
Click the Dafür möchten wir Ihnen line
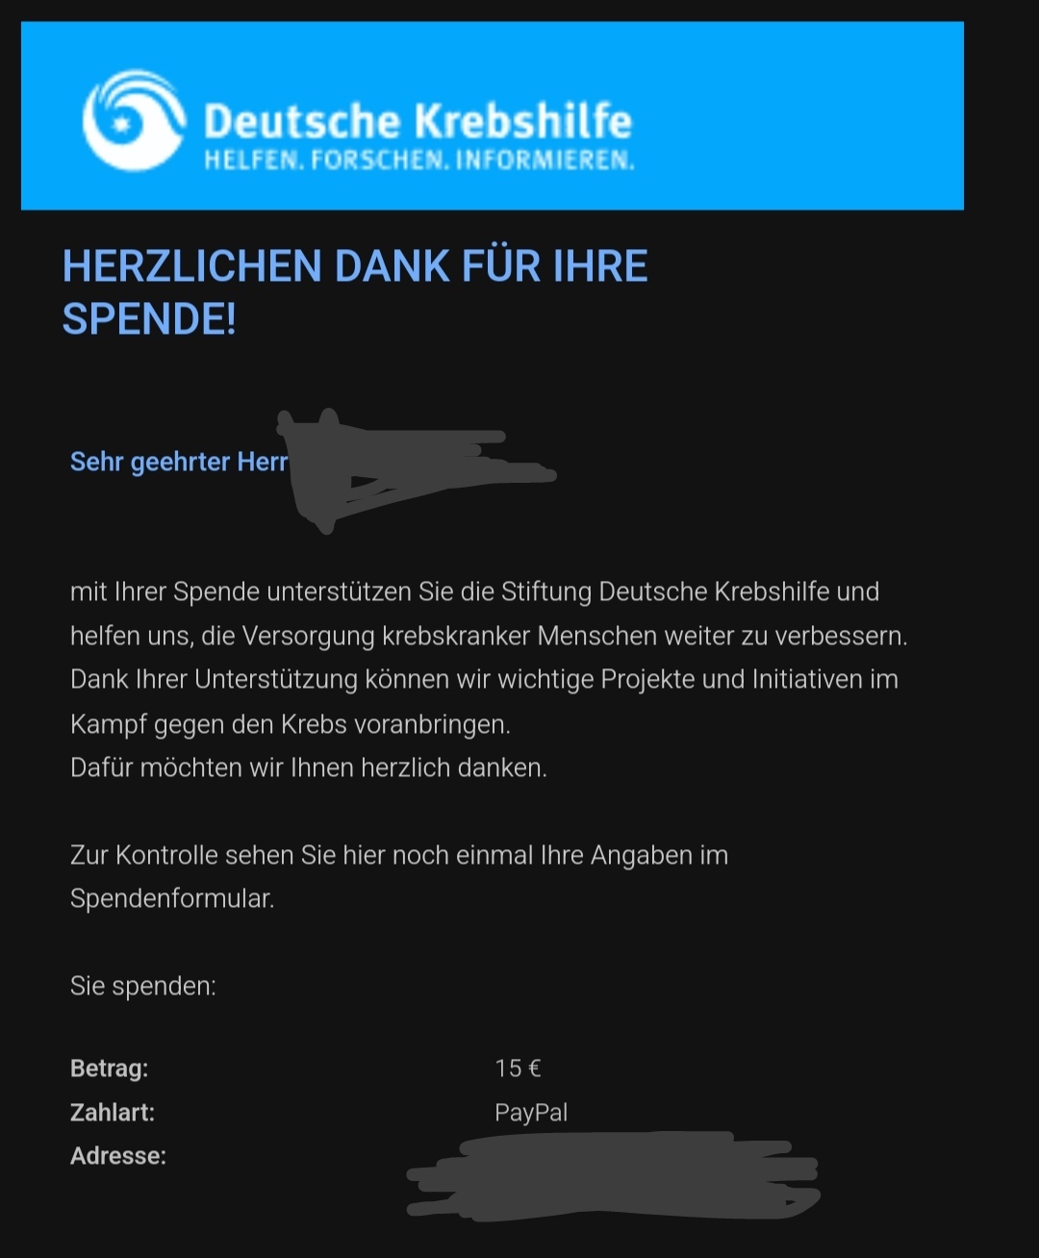point(309,768)
